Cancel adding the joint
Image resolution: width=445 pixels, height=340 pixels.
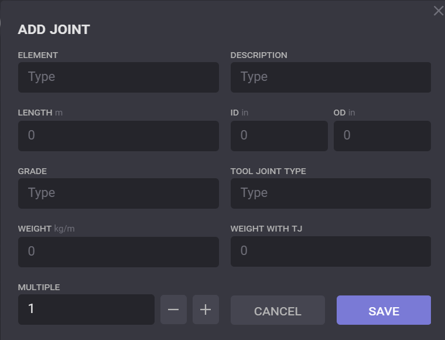coord(278,311)
